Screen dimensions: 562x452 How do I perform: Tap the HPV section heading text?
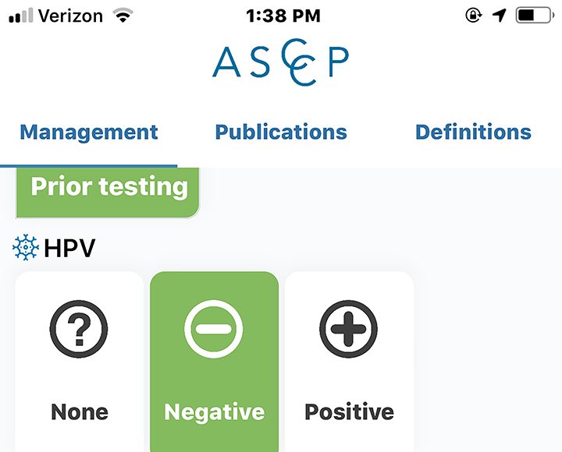coord(69,248)
